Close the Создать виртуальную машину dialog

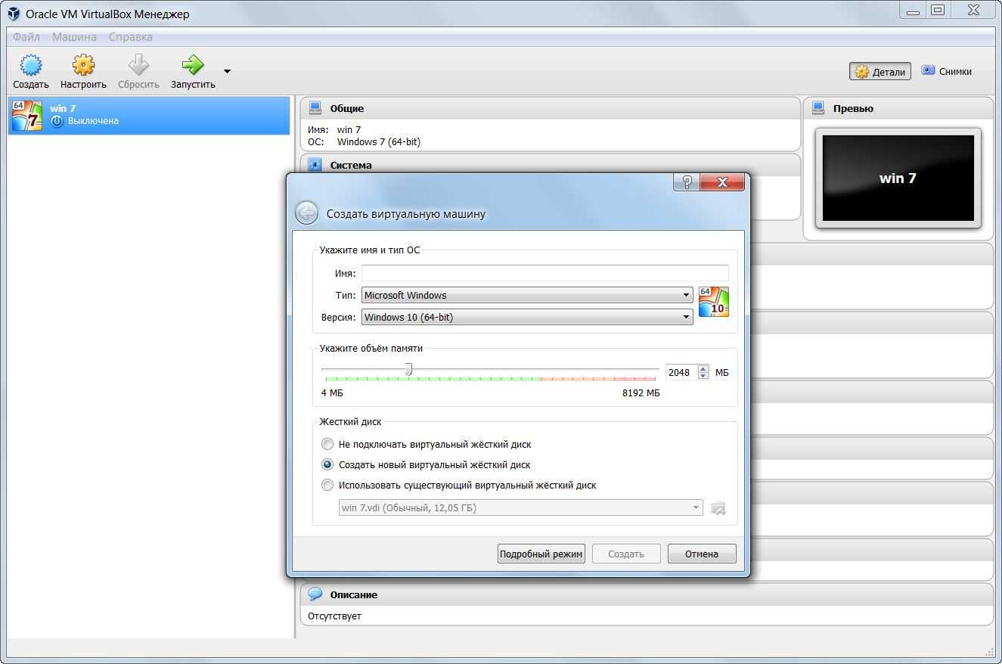722,182
